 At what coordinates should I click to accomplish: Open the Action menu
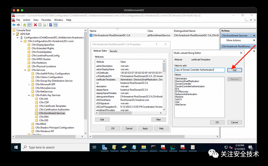pos(27,20)
